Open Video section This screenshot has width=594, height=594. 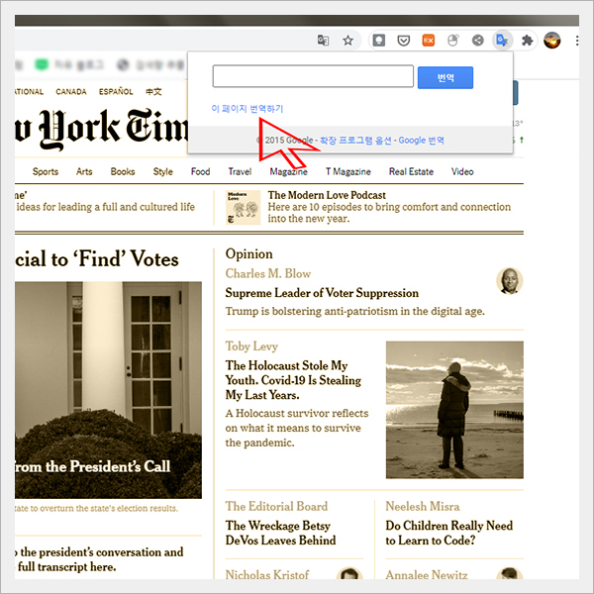[462, 171]
